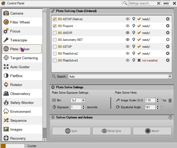Open Auto Guider settings section
177x148 pixels.
[x=22, y=67]
